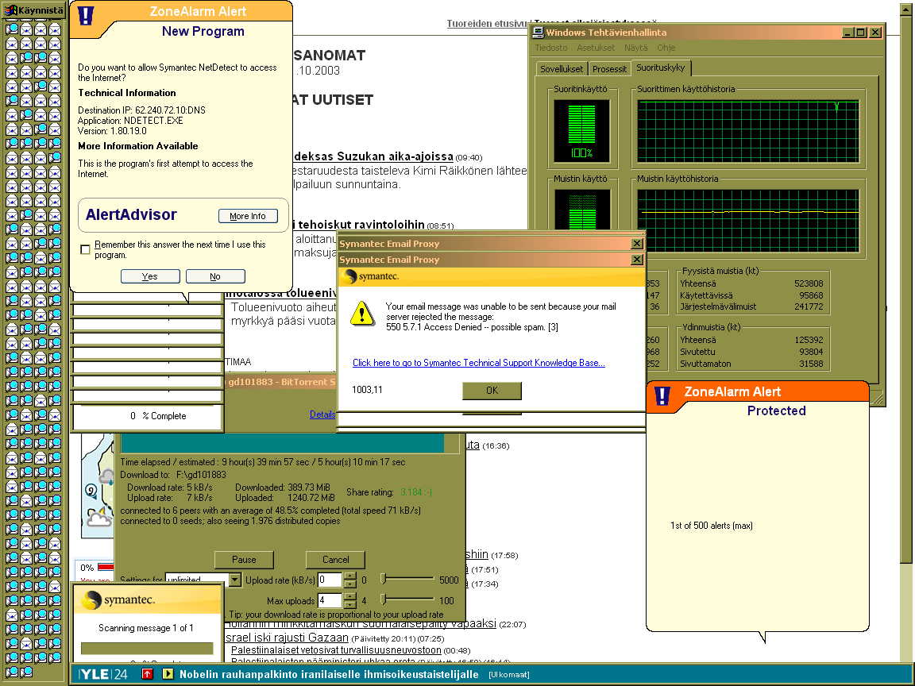Open the iski rajusti Gazaan headline
This screenshot has height=686, width=915.
(x=287, y=638)
